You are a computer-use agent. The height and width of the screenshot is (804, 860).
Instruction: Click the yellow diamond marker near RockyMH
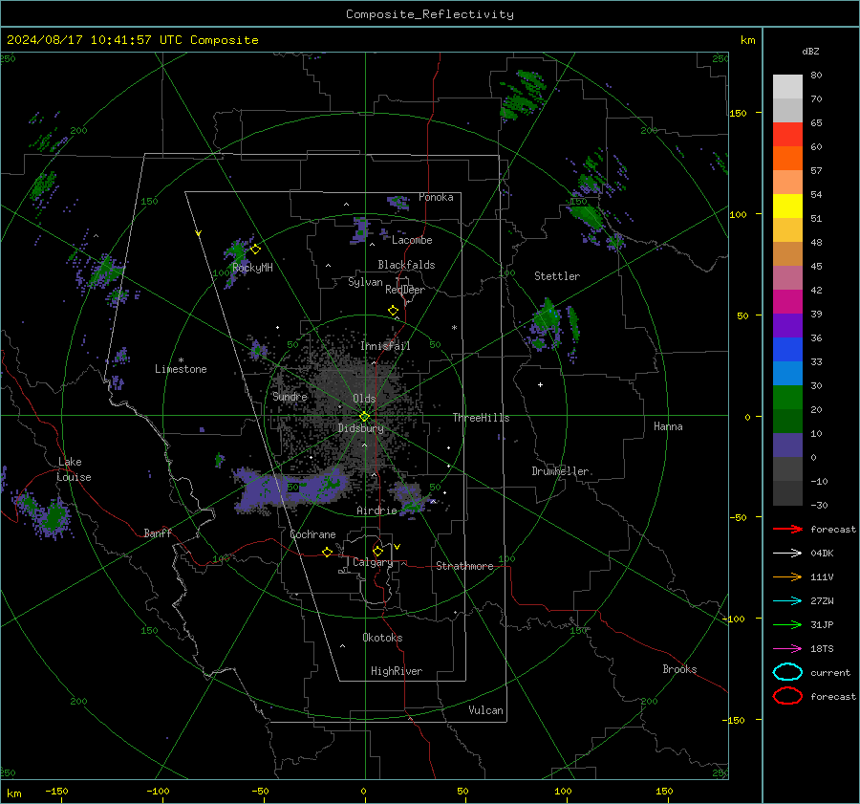[255, 250]
